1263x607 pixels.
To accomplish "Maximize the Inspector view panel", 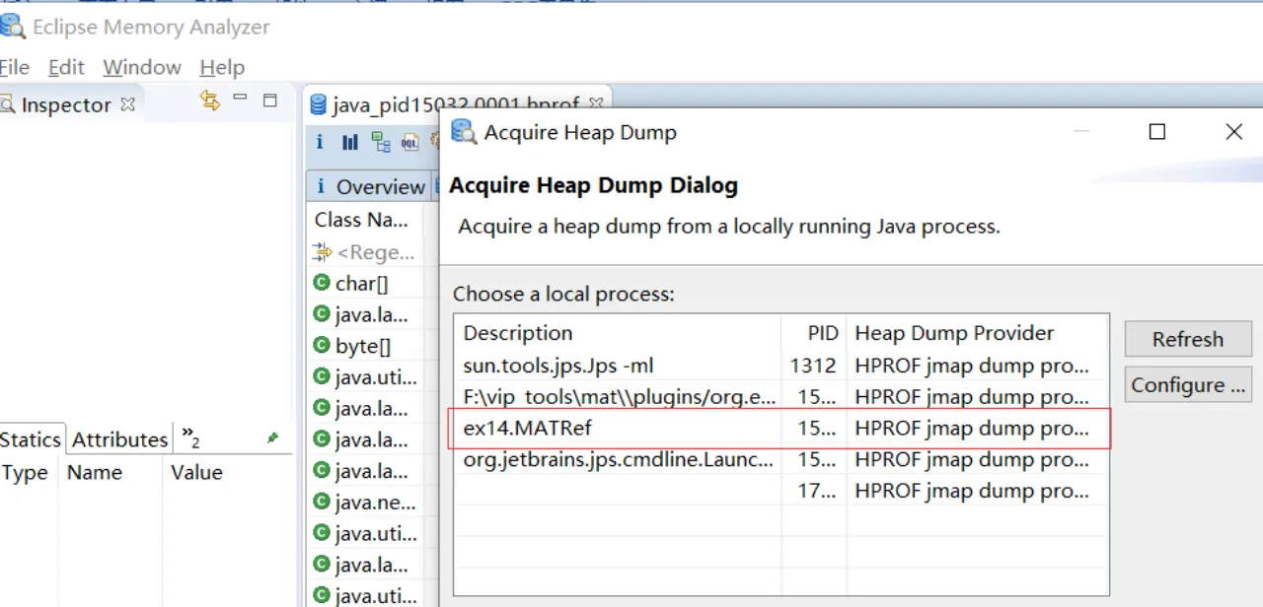I will click(270, 100).
